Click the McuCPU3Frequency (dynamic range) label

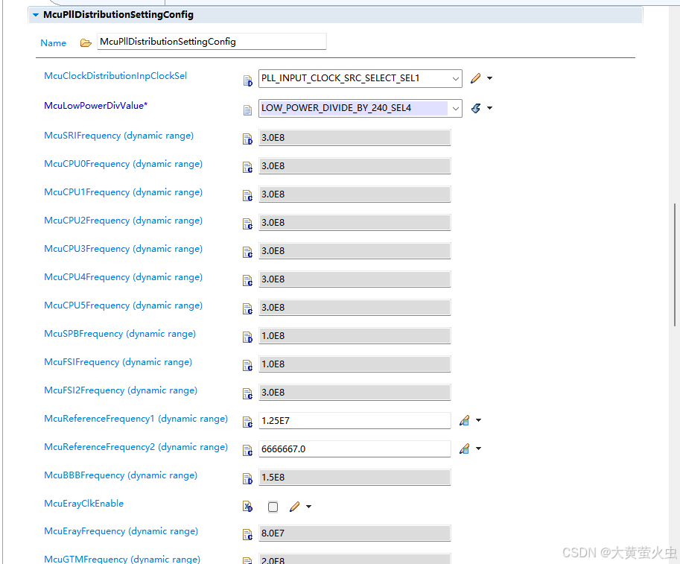tap(123, 249)
